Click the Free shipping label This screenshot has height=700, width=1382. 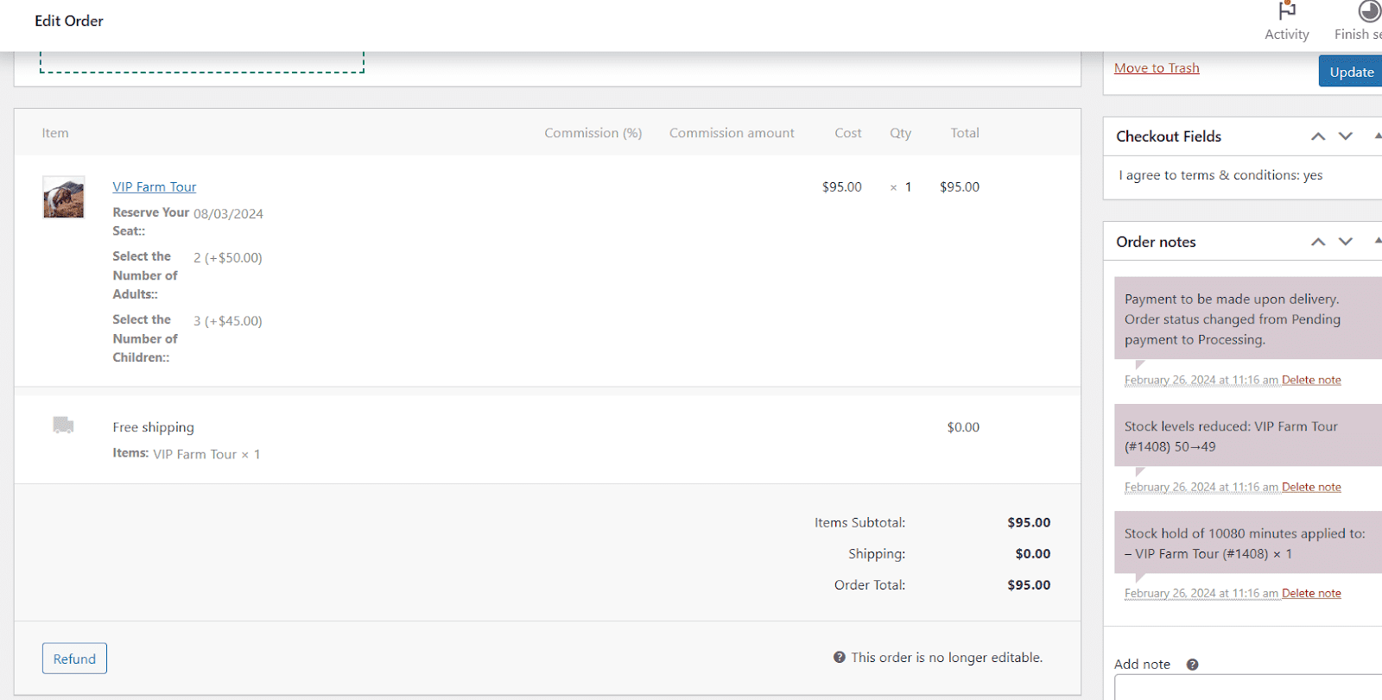(x=153, y=427)
